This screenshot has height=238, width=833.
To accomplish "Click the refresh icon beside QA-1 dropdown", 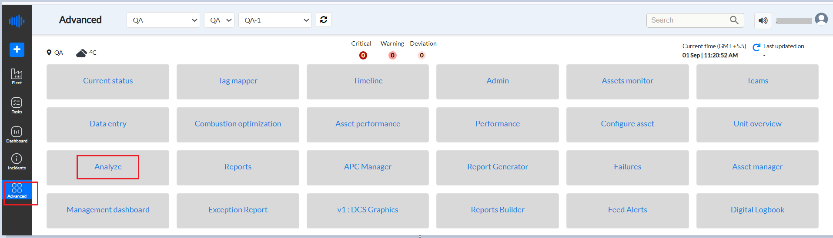I will 324,20.
